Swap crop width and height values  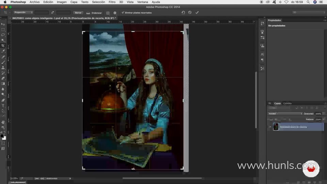tap(52, 13)
